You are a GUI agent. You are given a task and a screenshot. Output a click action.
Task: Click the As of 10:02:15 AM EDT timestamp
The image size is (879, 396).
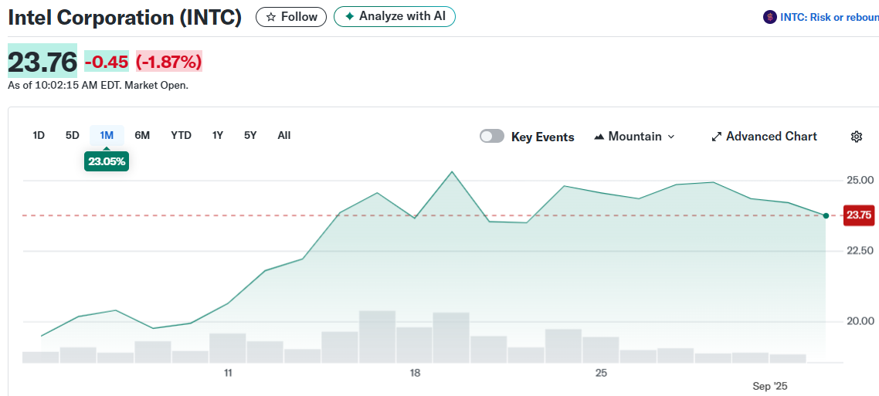coord(98,86)
